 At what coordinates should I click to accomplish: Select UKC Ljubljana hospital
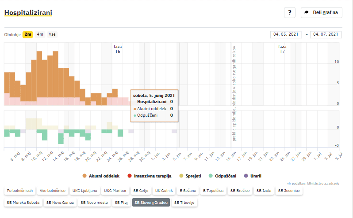coord(85,191)
